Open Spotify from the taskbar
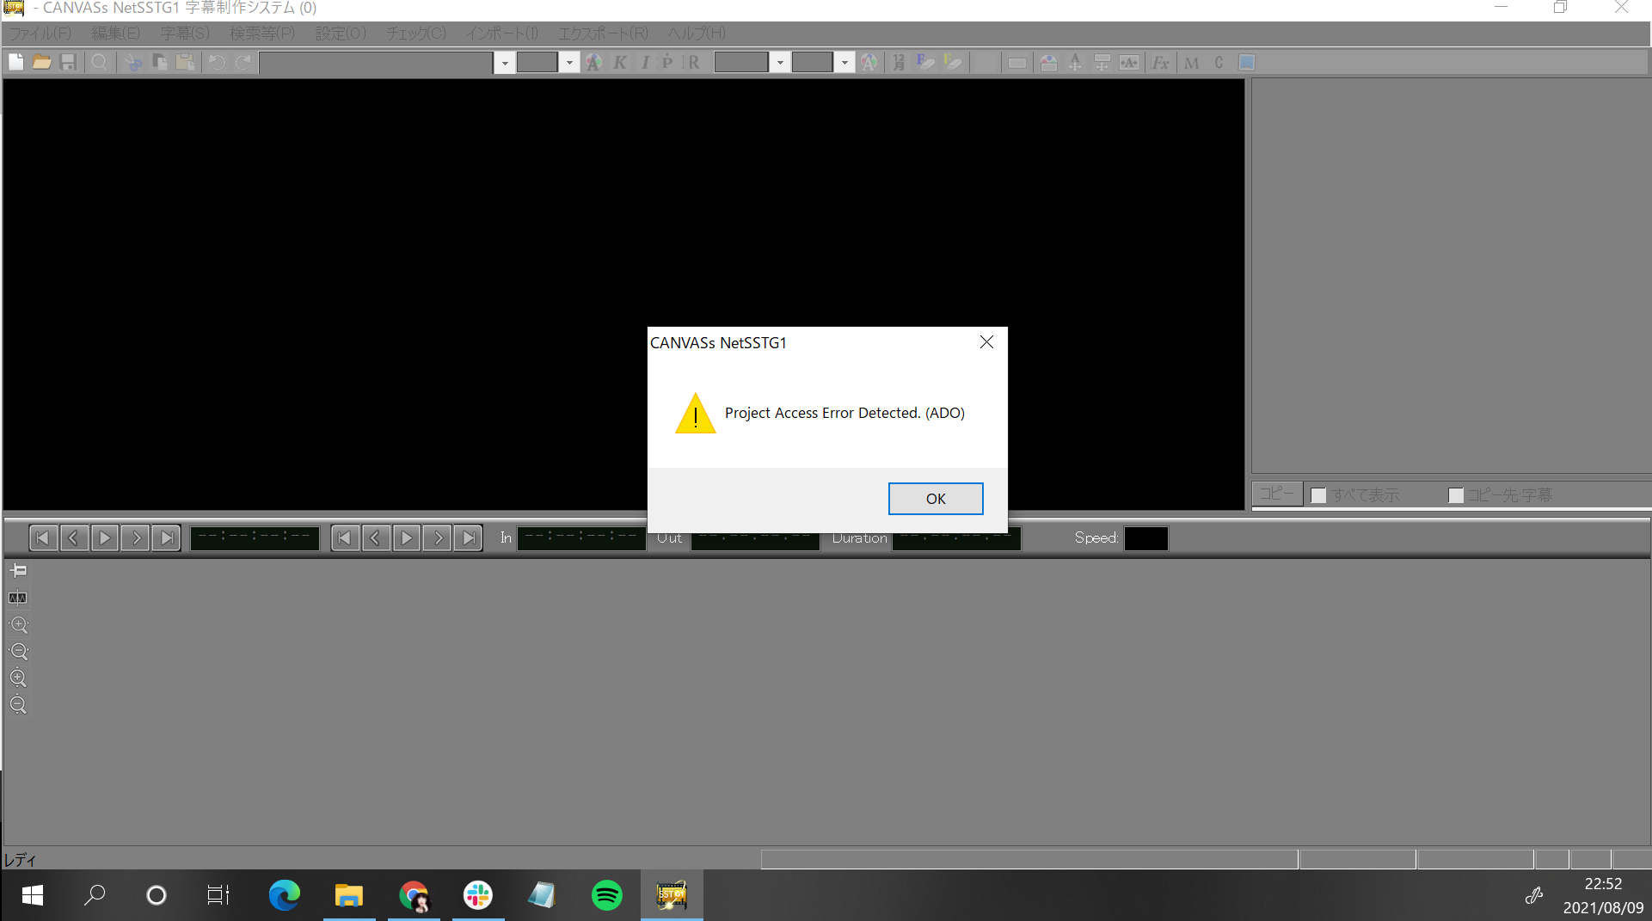The height and width of the screenshot is (921, 1652). [x=606, y=895]
